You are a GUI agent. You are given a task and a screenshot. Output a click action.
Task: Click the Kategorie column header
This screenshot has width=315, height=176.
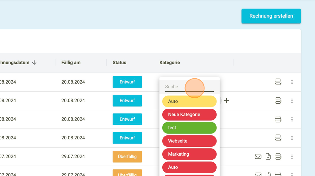[x=170, y=63]
